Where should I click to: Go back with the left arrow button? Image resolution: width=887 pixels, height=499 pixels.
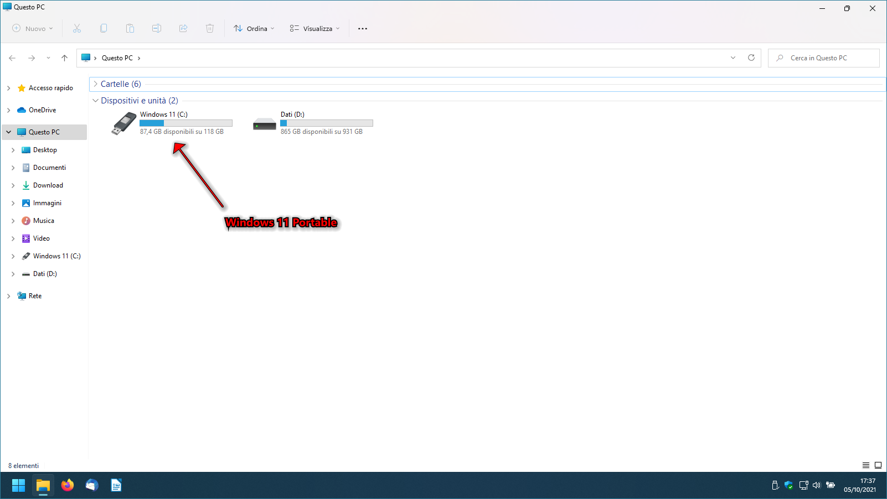12,58
